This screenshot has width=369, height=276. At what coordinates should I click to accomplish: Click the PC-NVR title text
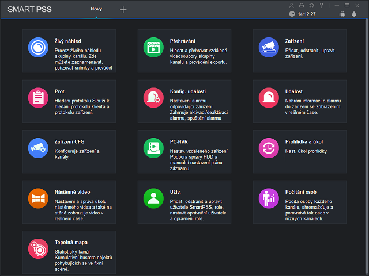pos(179,142)
